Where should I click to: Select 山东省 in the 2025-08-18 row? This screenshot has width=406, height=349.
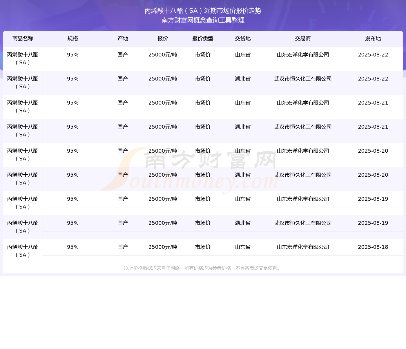pyautogui.click(x=243, y=247)
